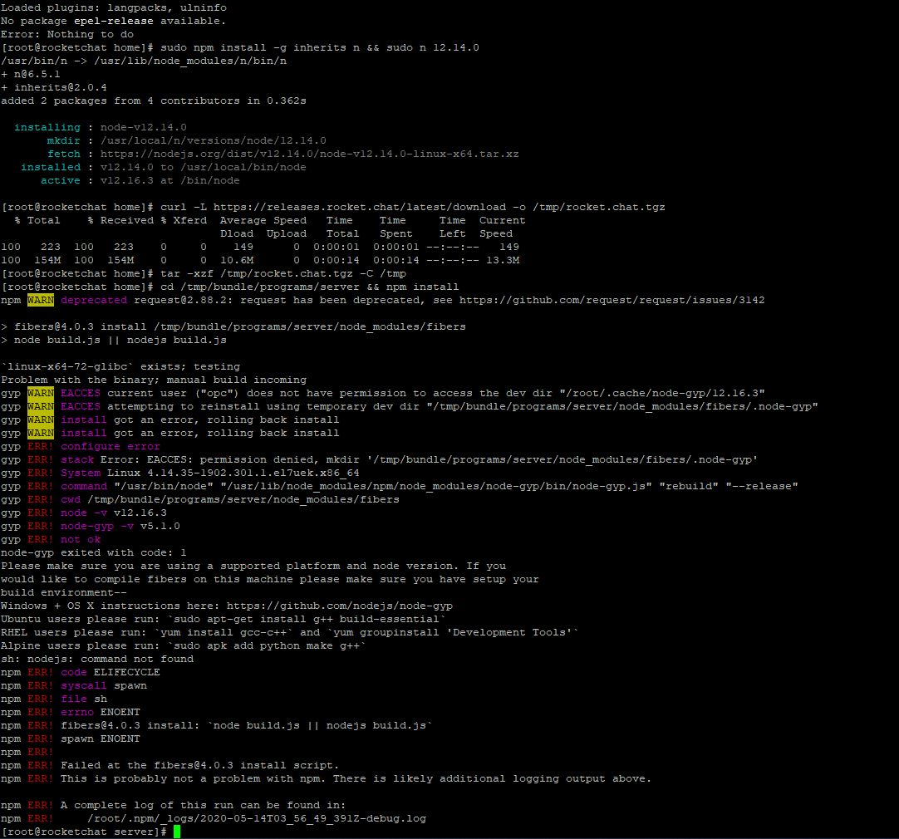Click the EACCES warning about user "opc"
This screenshot has width=899, height=839.
coord(383,393)
